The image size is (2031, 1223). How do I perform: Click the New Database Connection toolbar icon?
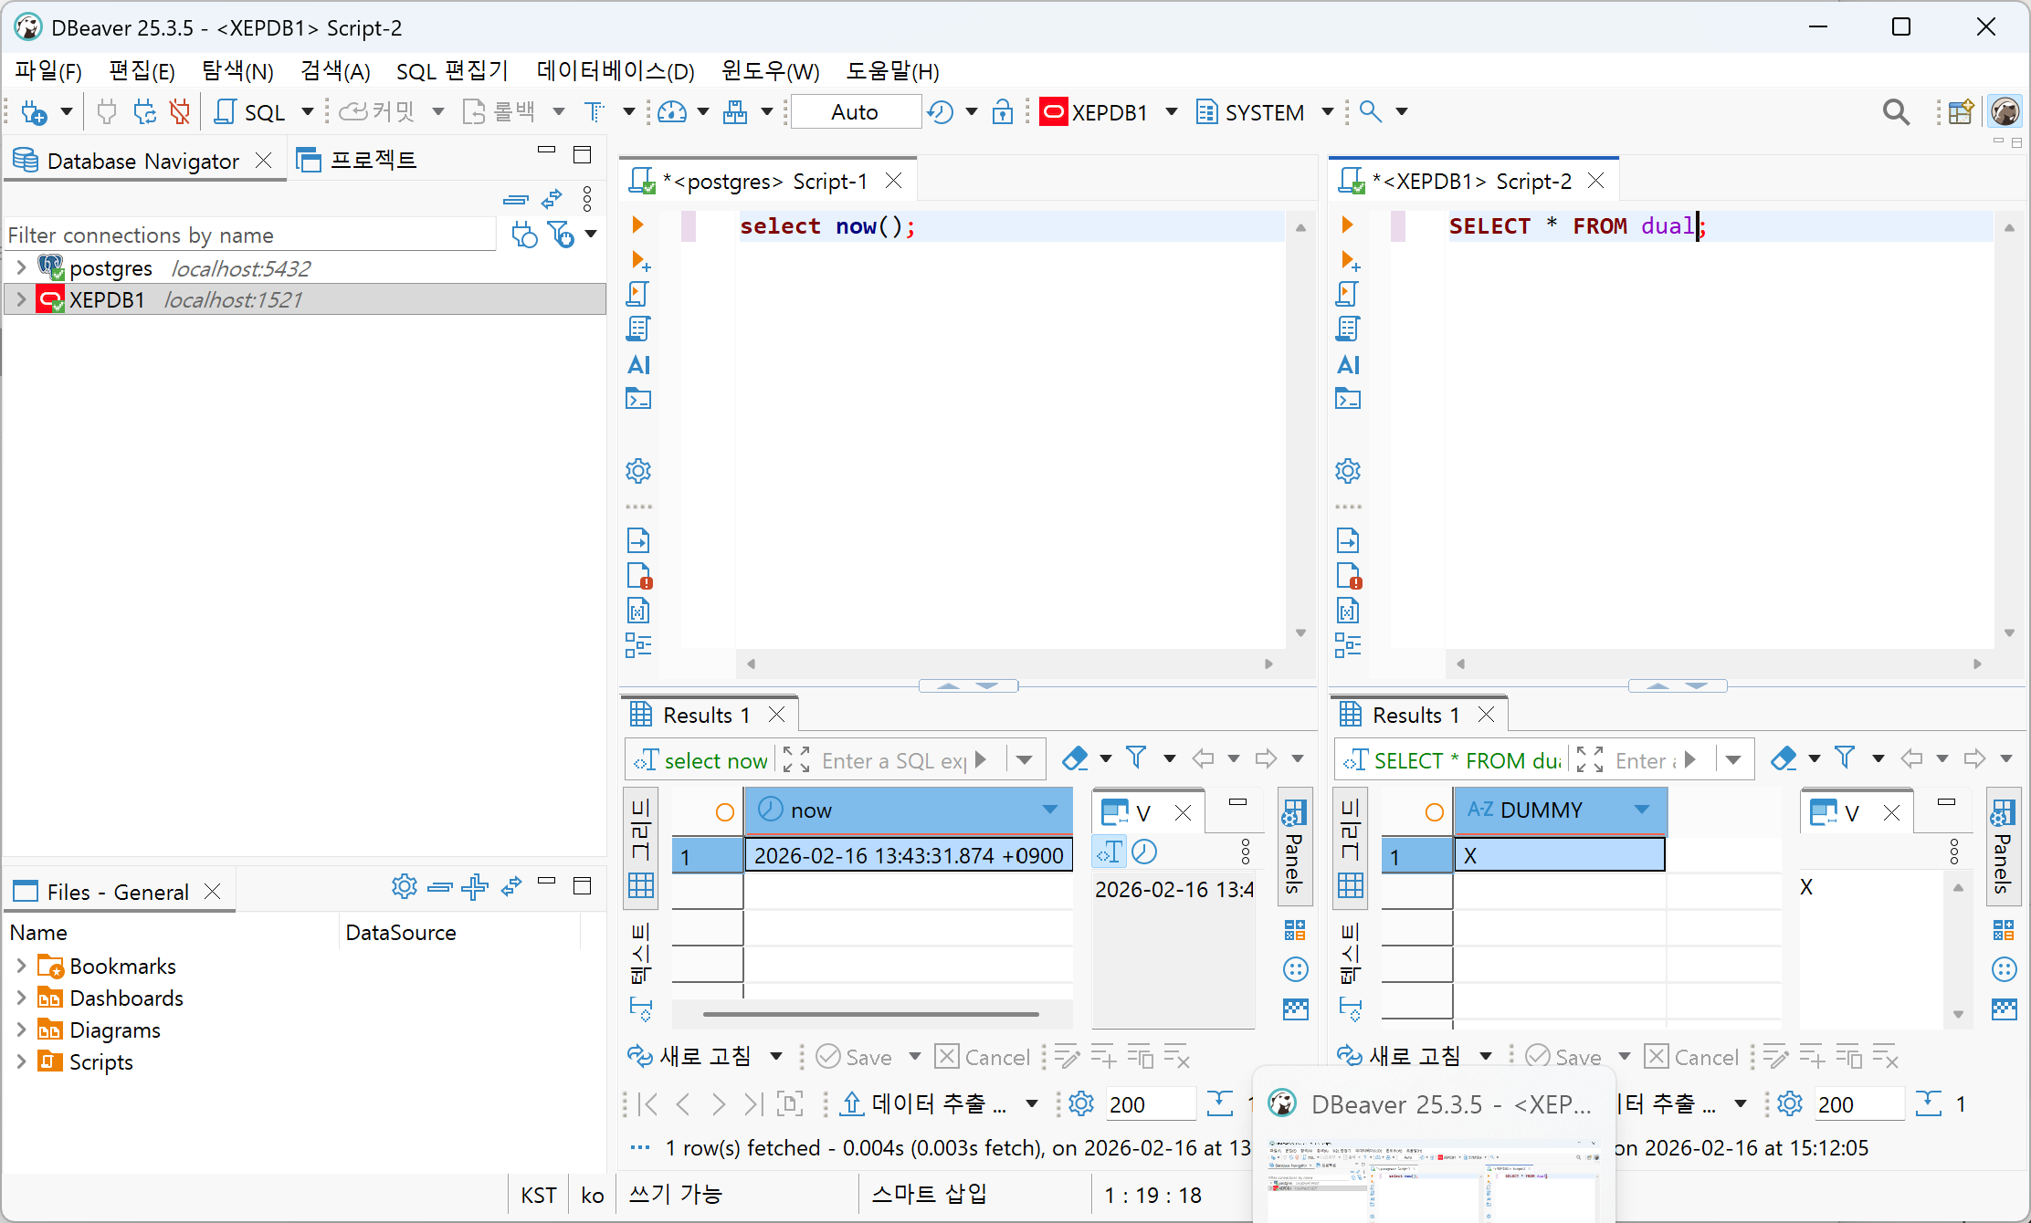34,112
